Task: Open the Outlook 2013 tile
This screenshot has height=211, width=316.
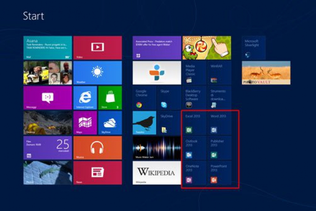Action: (x=194, y=148)
